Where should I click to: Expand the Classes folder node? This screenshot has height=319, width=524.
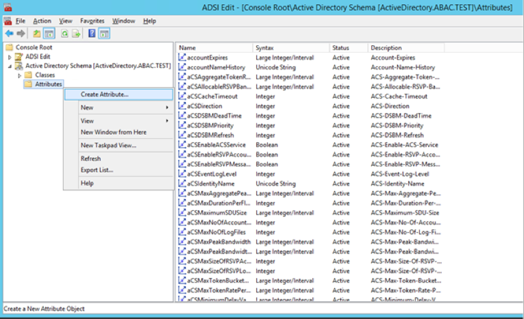[19, 75]
